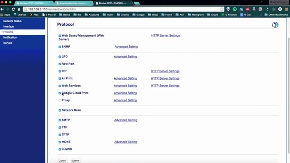Switch to the download.brother.com tab

point(73,3)
